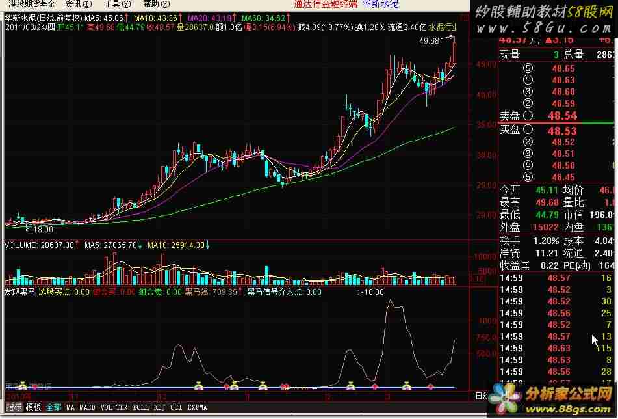
Task: Switch to the 指标 tab
Action: click(14, 407)
